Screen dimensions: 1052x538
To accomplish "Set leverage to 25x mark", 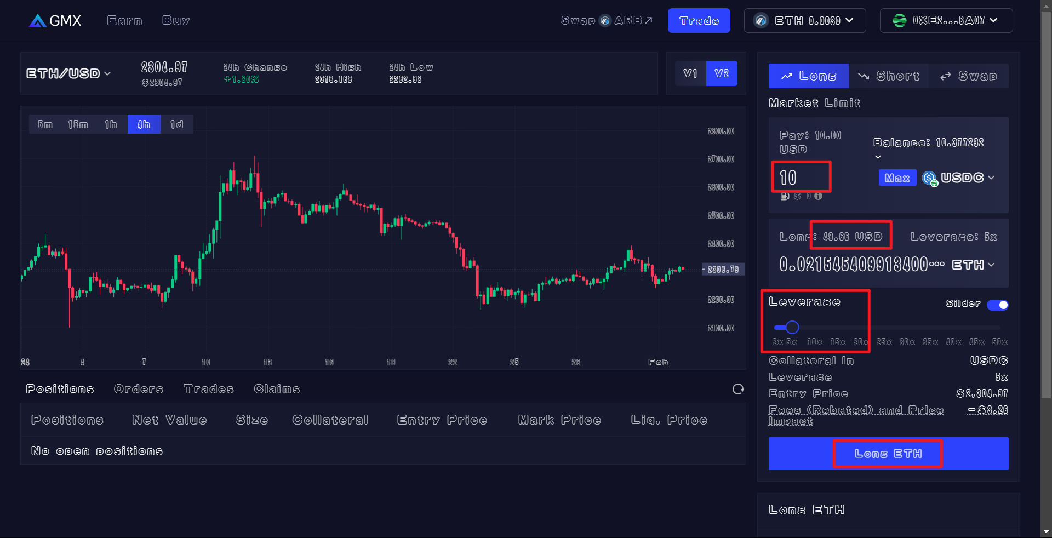I will point(884,342).
